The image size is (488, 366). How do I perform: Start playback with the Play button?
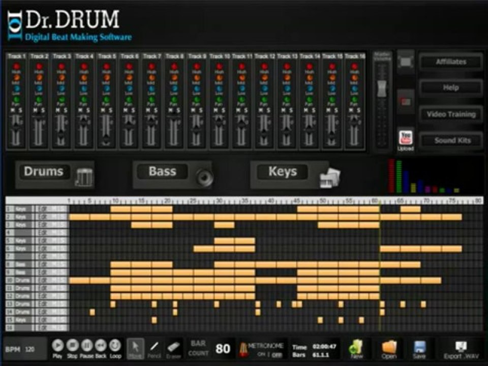(57, 345)
